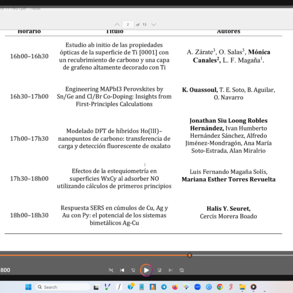The image size is (293, 293).
Task: Click the 16h00–16h30 schedule cell
Action: coord(29,56)
